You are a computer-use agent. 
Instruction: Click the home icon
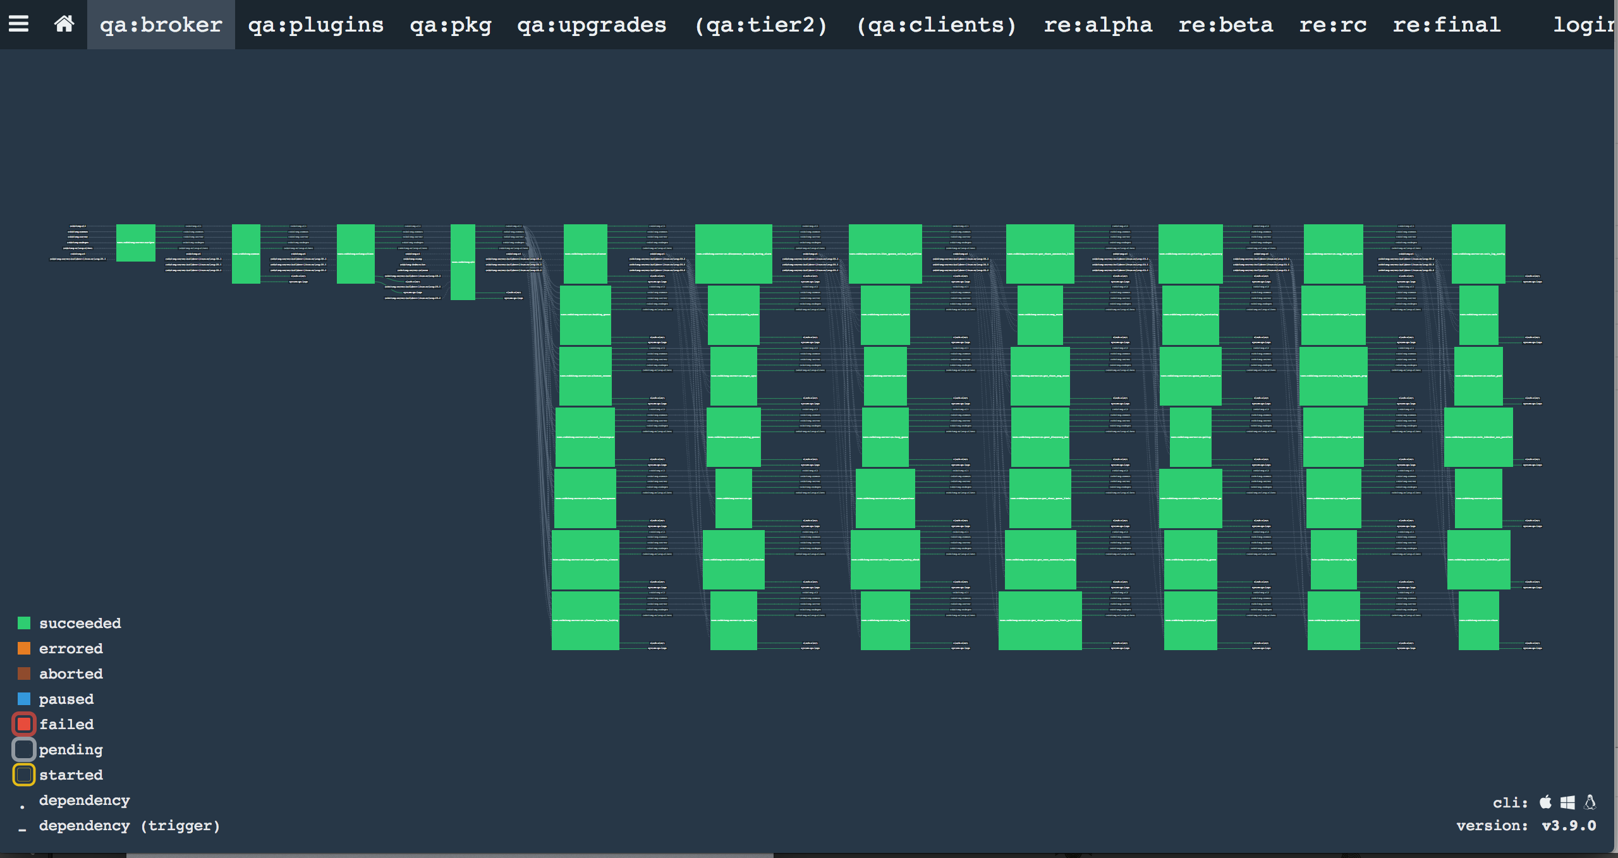64,24
